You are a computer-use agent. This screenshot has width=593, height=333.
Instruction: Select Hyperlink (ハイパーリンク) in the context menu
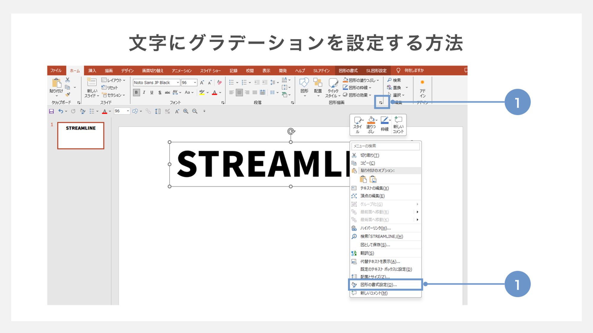pos(386,228)
